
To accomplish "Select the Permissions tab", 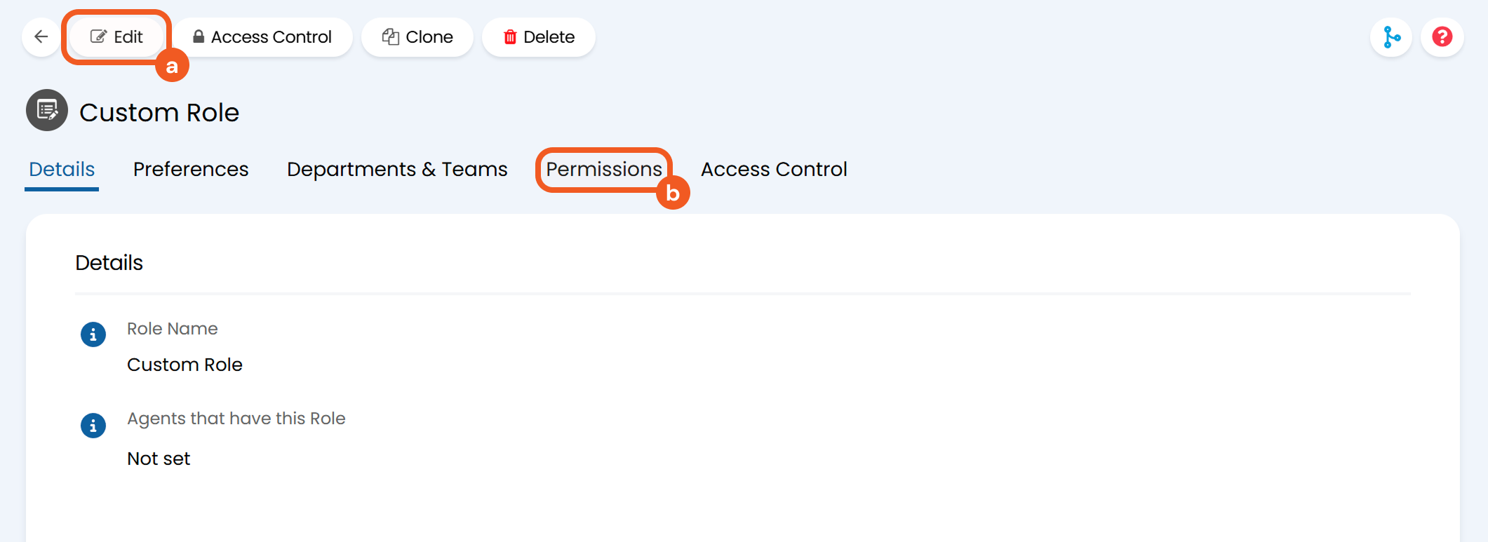I will (x=604, y=169).
